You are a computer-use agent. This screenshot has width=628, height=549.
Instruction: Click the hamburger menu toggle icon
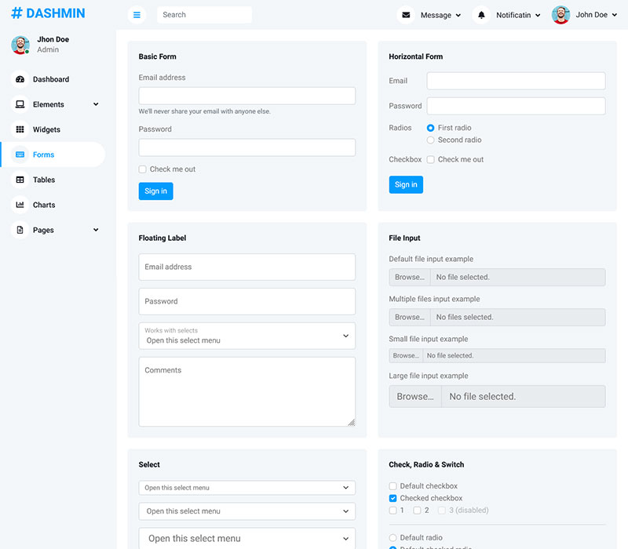[x=137, y=15]
